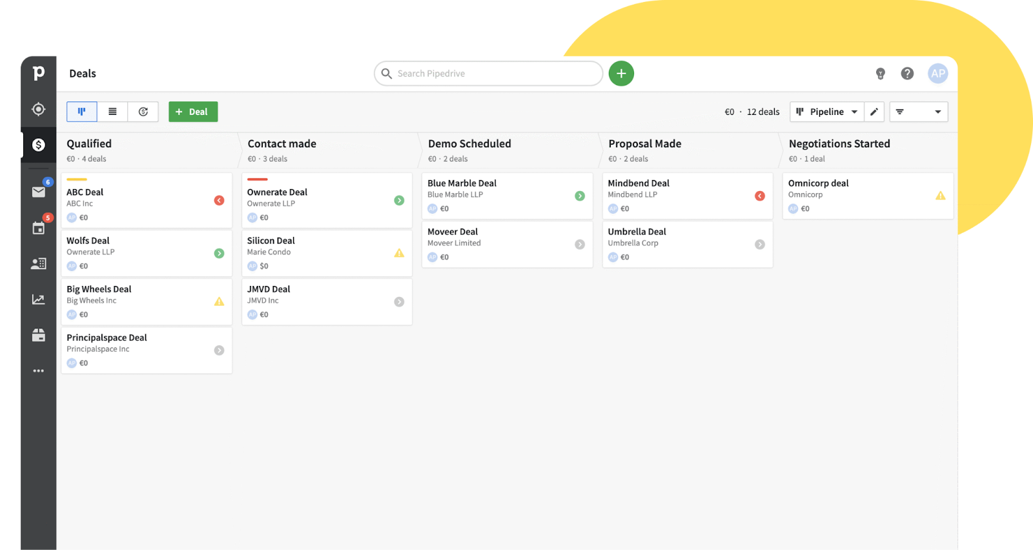This screenshot has height=550, width=1033.
Task: Open the Omnicorp deal card
Action: (868, 196)
